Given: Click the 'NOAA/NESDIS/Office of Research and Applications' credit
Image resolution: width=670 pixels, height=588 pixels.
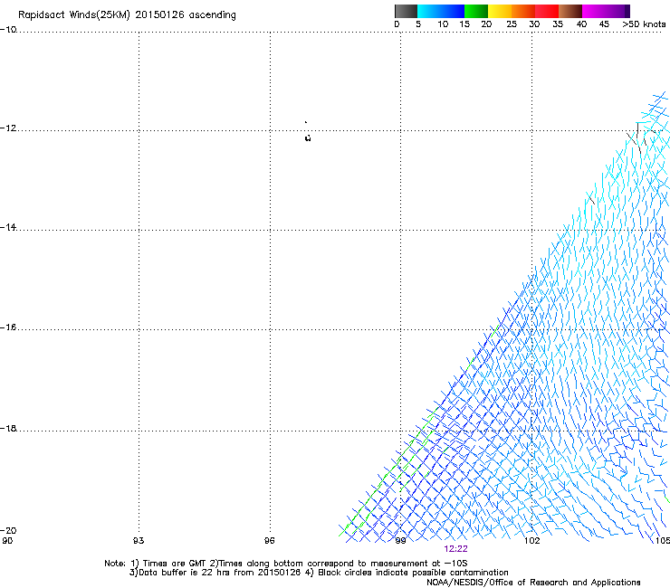Looking at the screenshot, I should click(533, 583).
